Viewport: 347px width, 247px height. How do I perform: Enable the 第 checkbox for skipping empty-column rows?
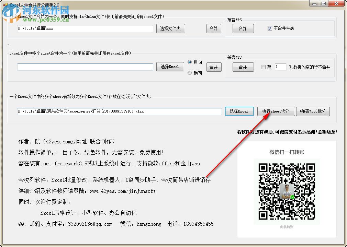263,67
